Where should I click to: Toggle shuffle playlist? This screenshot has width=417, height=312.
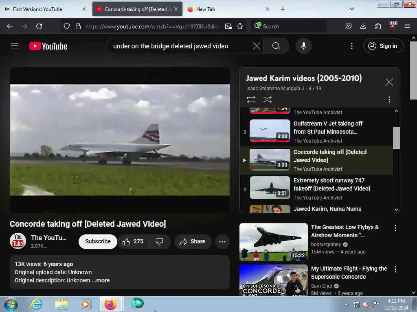pos(267,100)
